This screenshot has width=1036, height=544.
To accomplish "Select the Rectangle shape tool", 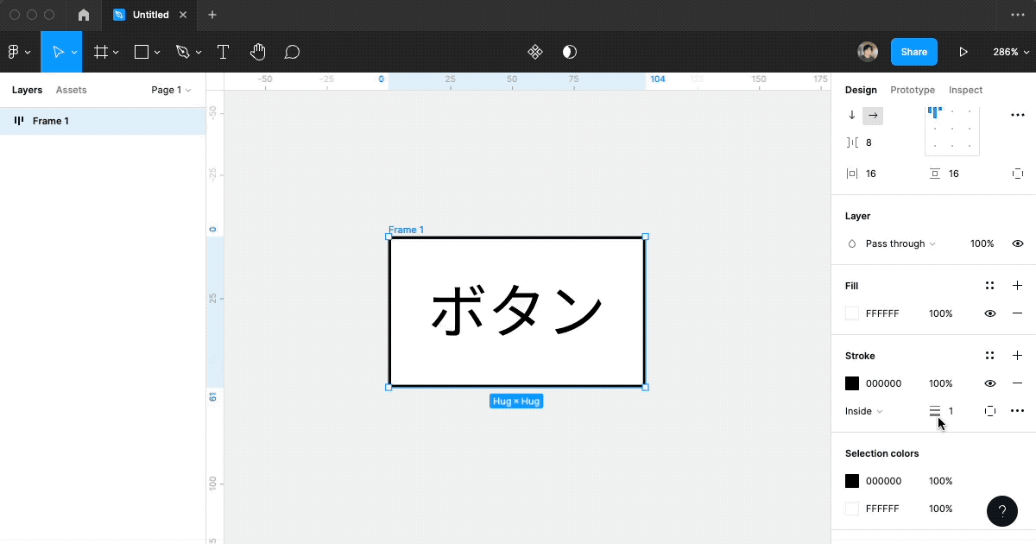I will pos(142,51).
